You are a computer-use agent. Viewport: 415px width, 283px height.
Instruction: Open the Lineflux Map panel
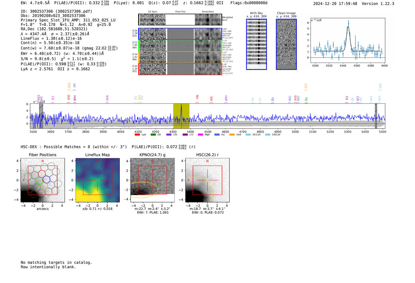(x=98, y=180)
